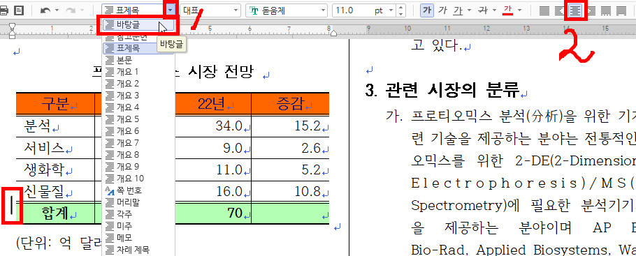Choose 표제목 style in the dropdown list
636x256 pixels.
[138, 49]
